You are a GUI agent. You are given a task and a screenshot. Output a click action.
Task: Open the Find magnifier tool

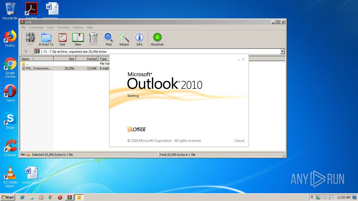coord(109,39)
